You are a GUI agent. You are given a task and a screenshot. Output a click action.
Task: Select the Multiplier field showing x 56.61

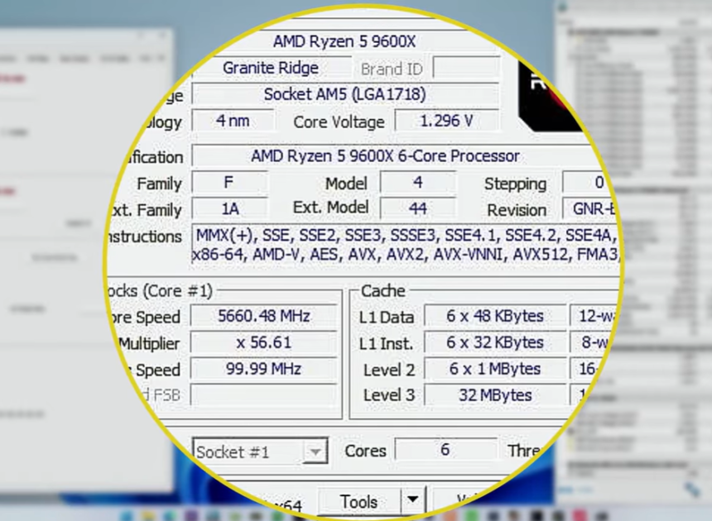tap(263, 343)
